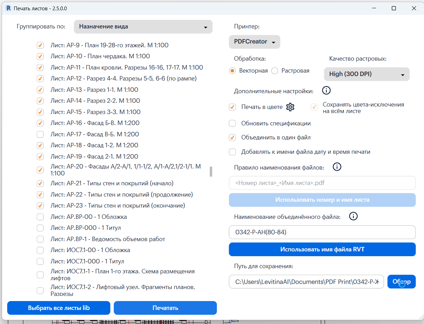Click text Лист: ИОС7.1-2 Лифтовый узел
The width and height of the screenshot is (424, 324).
pos(123,290)
